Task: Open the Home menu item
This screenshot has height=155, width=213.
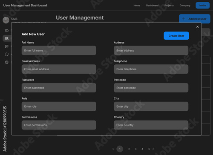Action: click(x=137, y=6)
